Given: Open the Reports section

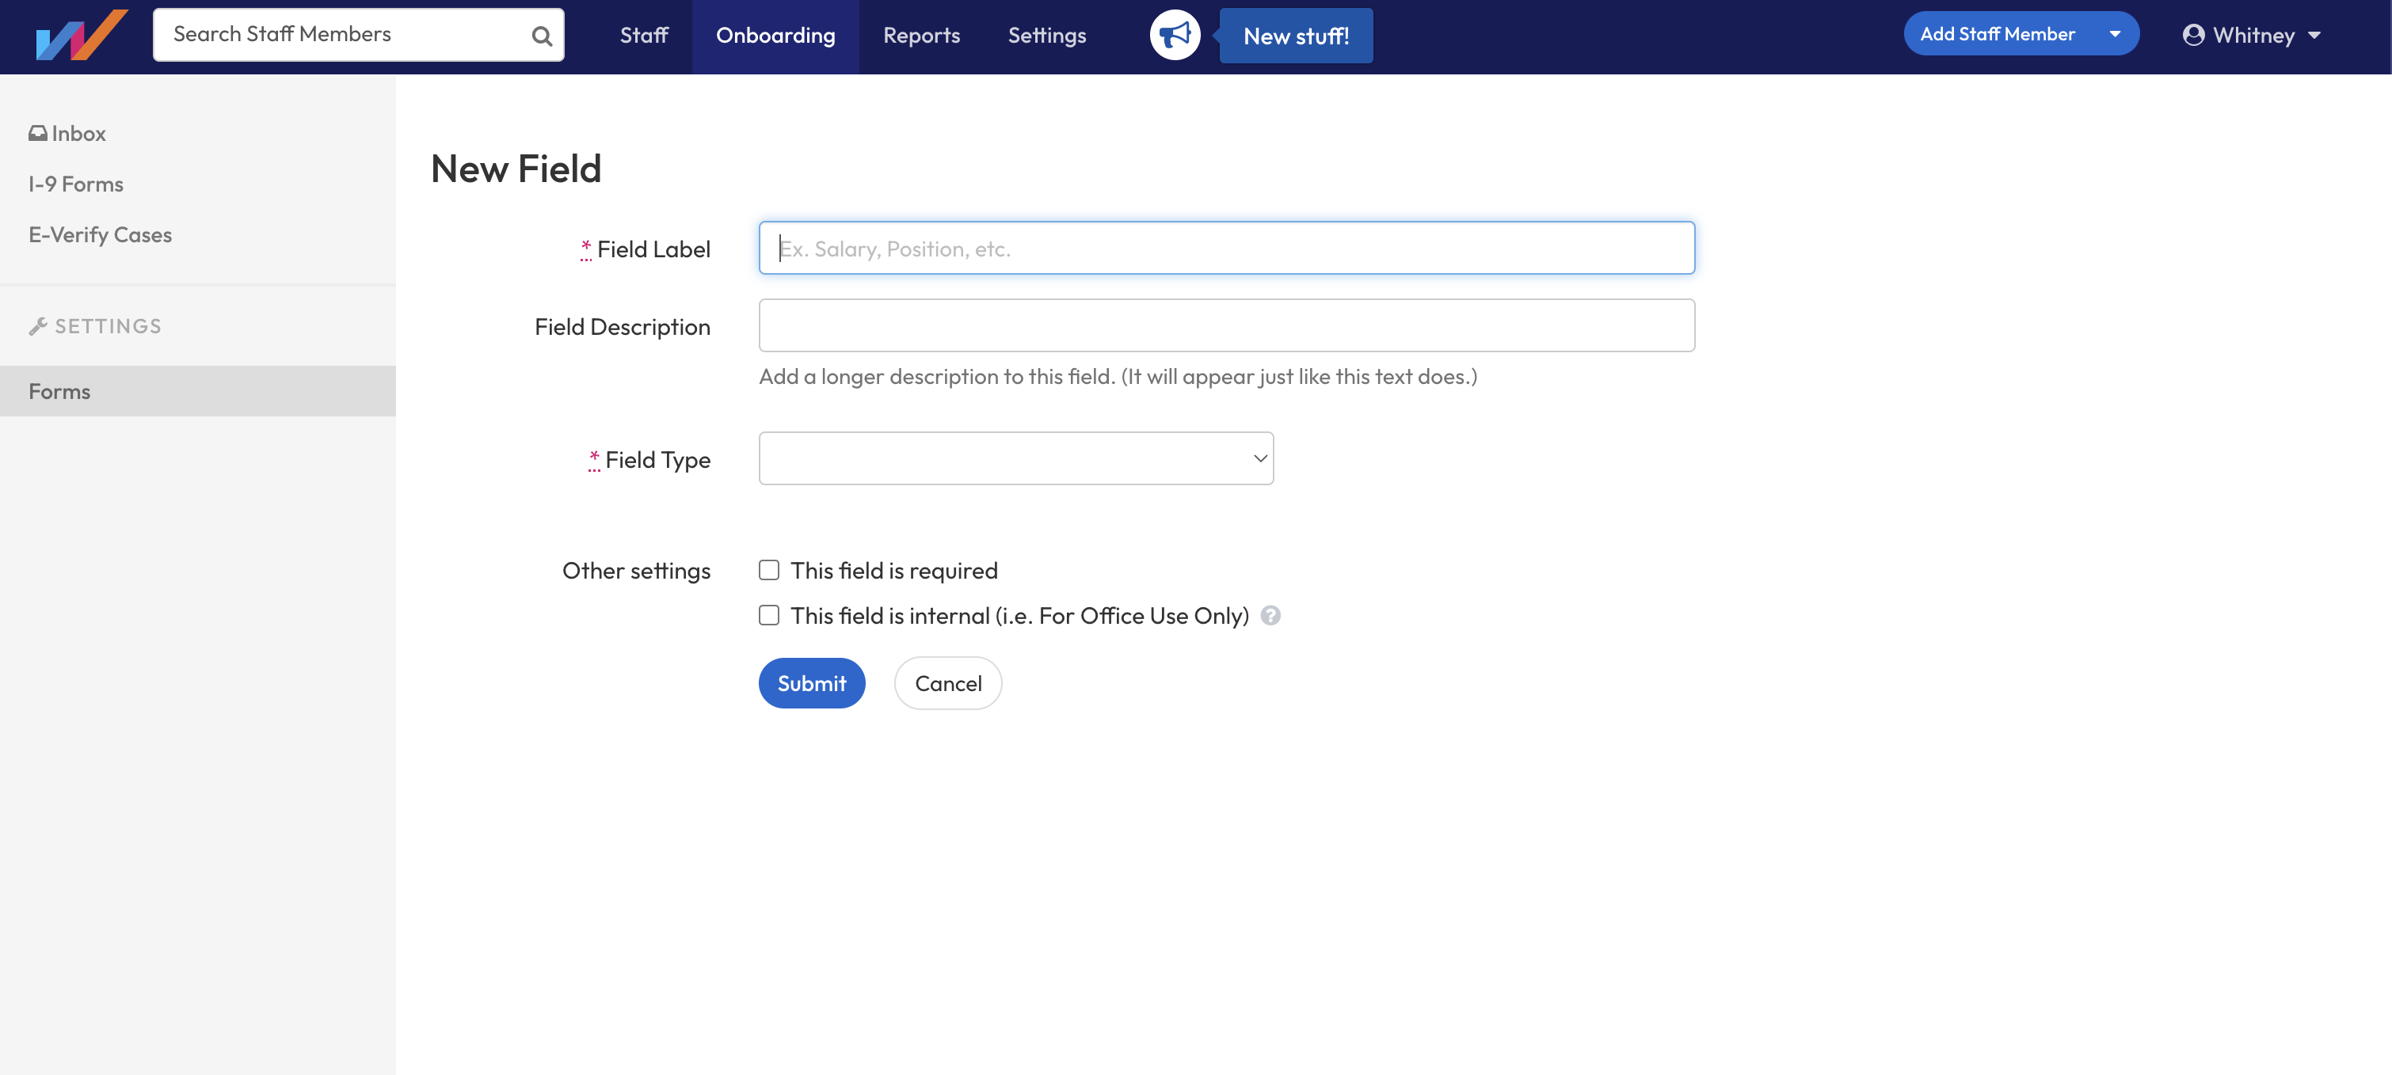Looking at the screenshot, I should [922, 36].
